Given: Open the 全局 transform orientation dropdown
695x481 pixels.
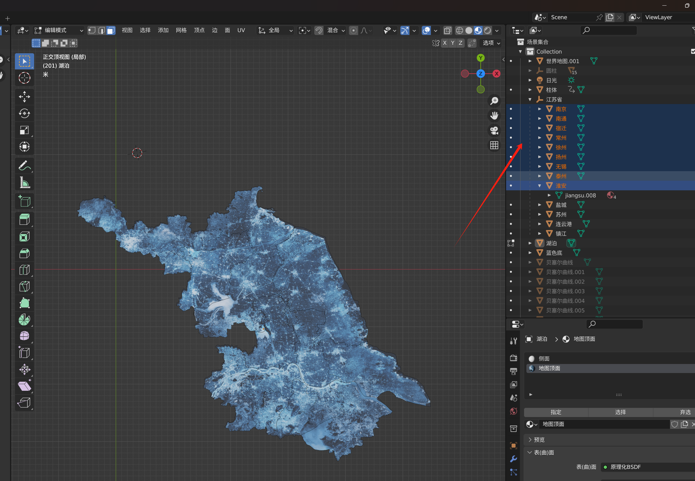Looking at the screenshot, I should pos(275,30).
